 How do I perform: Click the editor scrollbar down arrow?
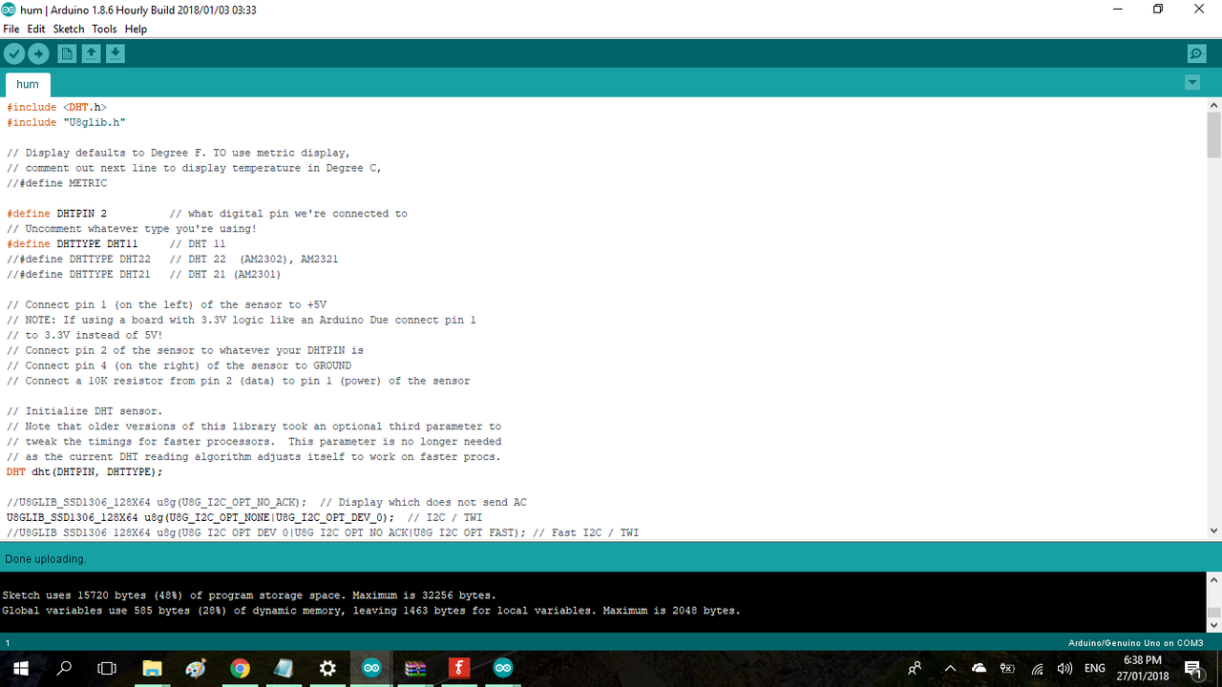pos(1214,531)
